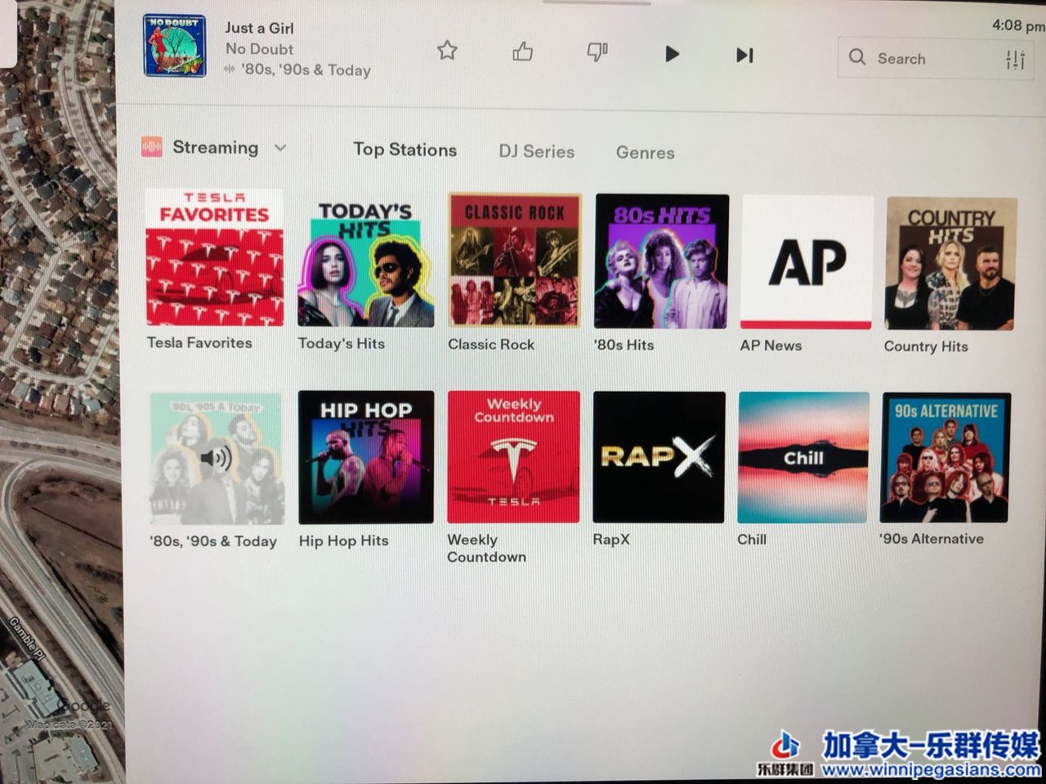Open '80s Hits station artwork
The height and width of the screenshot is (784, 1046).
[661, 261]
